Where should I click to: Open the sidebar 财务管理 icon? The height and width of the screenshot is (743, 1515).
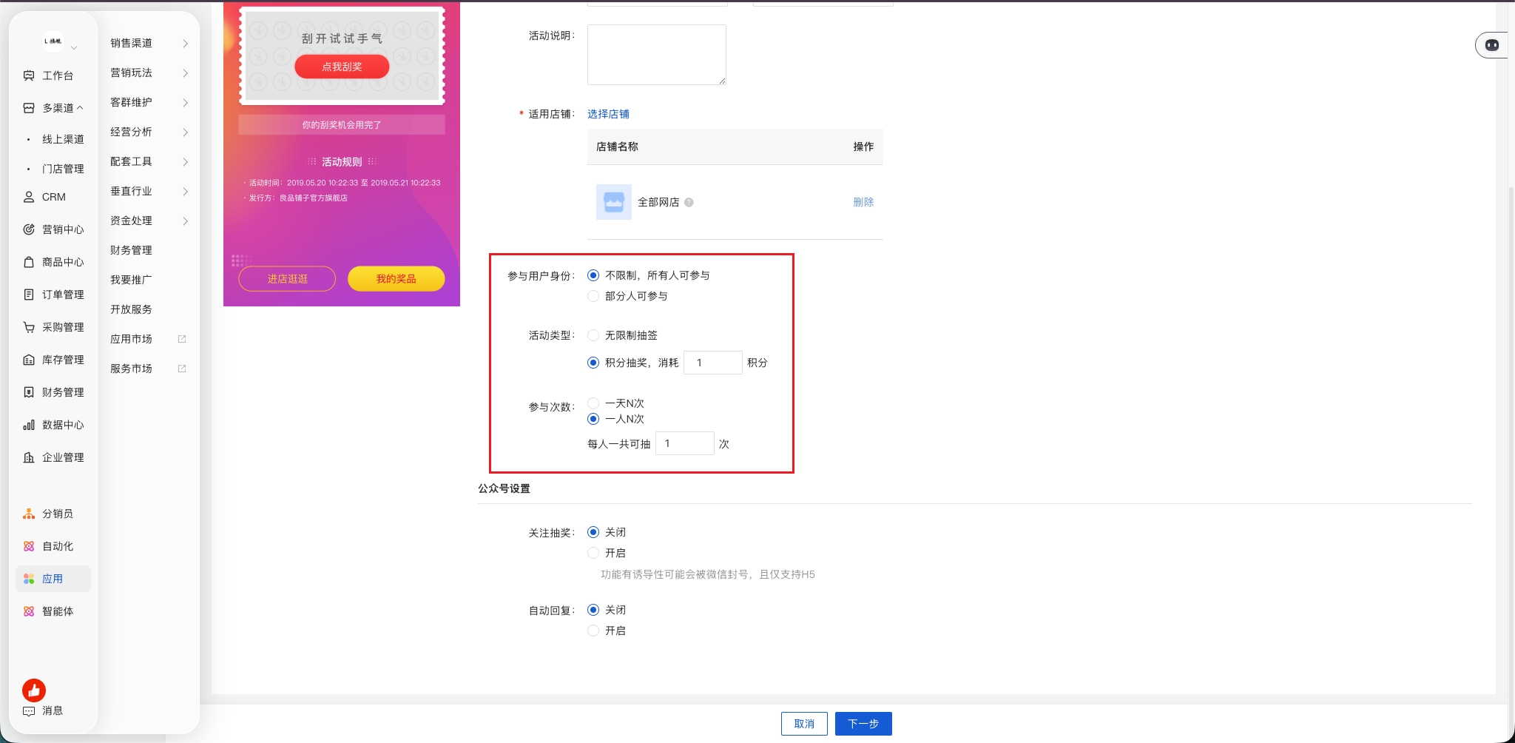tap(29, 392)
